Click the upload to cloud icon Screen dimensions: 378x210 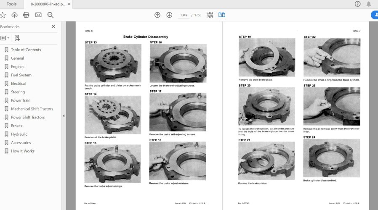point(14,15)
